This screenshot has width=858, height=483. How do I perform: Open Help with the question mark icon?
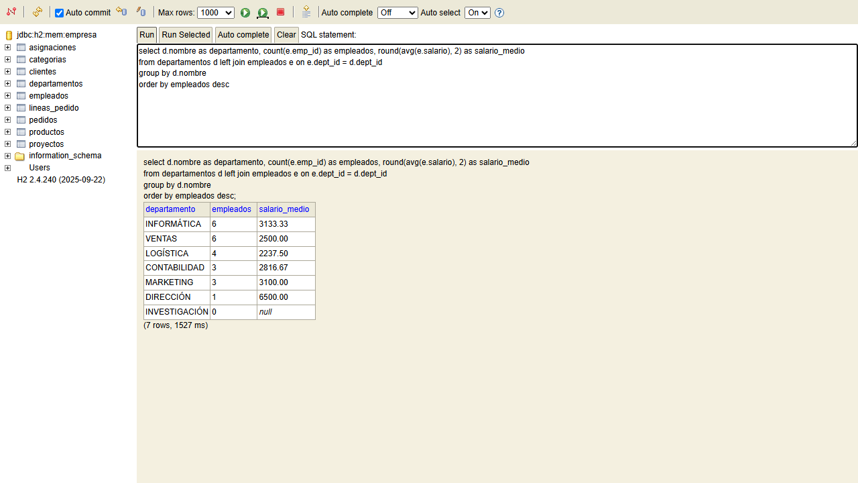tap(499, 13)
